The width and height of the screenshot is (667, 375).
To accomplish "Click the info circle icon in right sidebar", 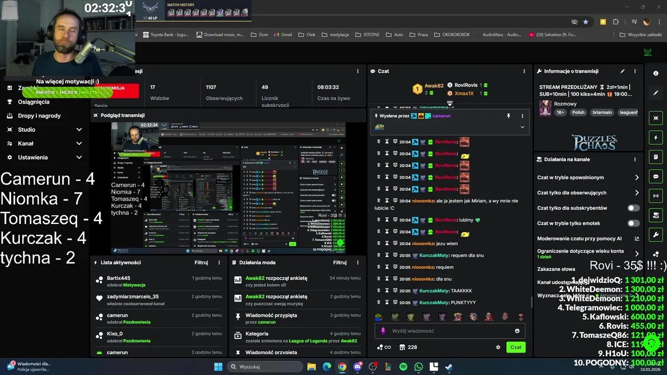I will click(656, 73).
